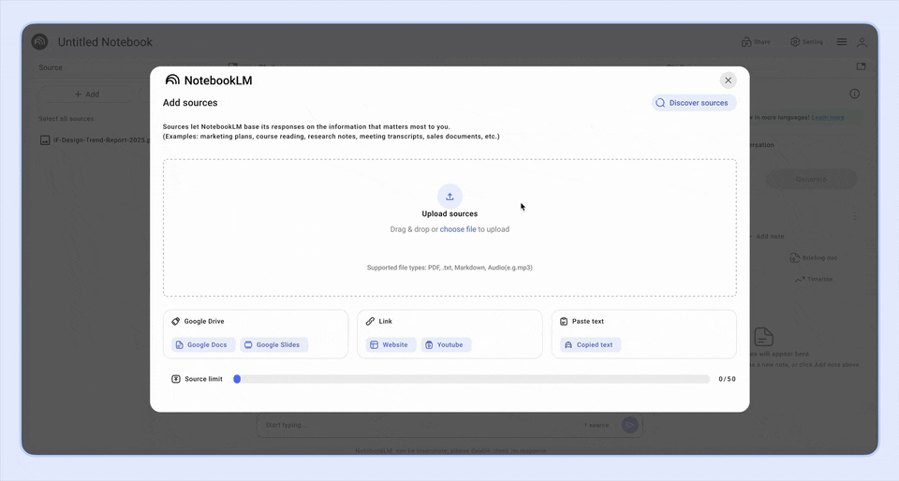Click the Youtube play icon
Viewport: 899px width, 481px height.
(429, 344)
